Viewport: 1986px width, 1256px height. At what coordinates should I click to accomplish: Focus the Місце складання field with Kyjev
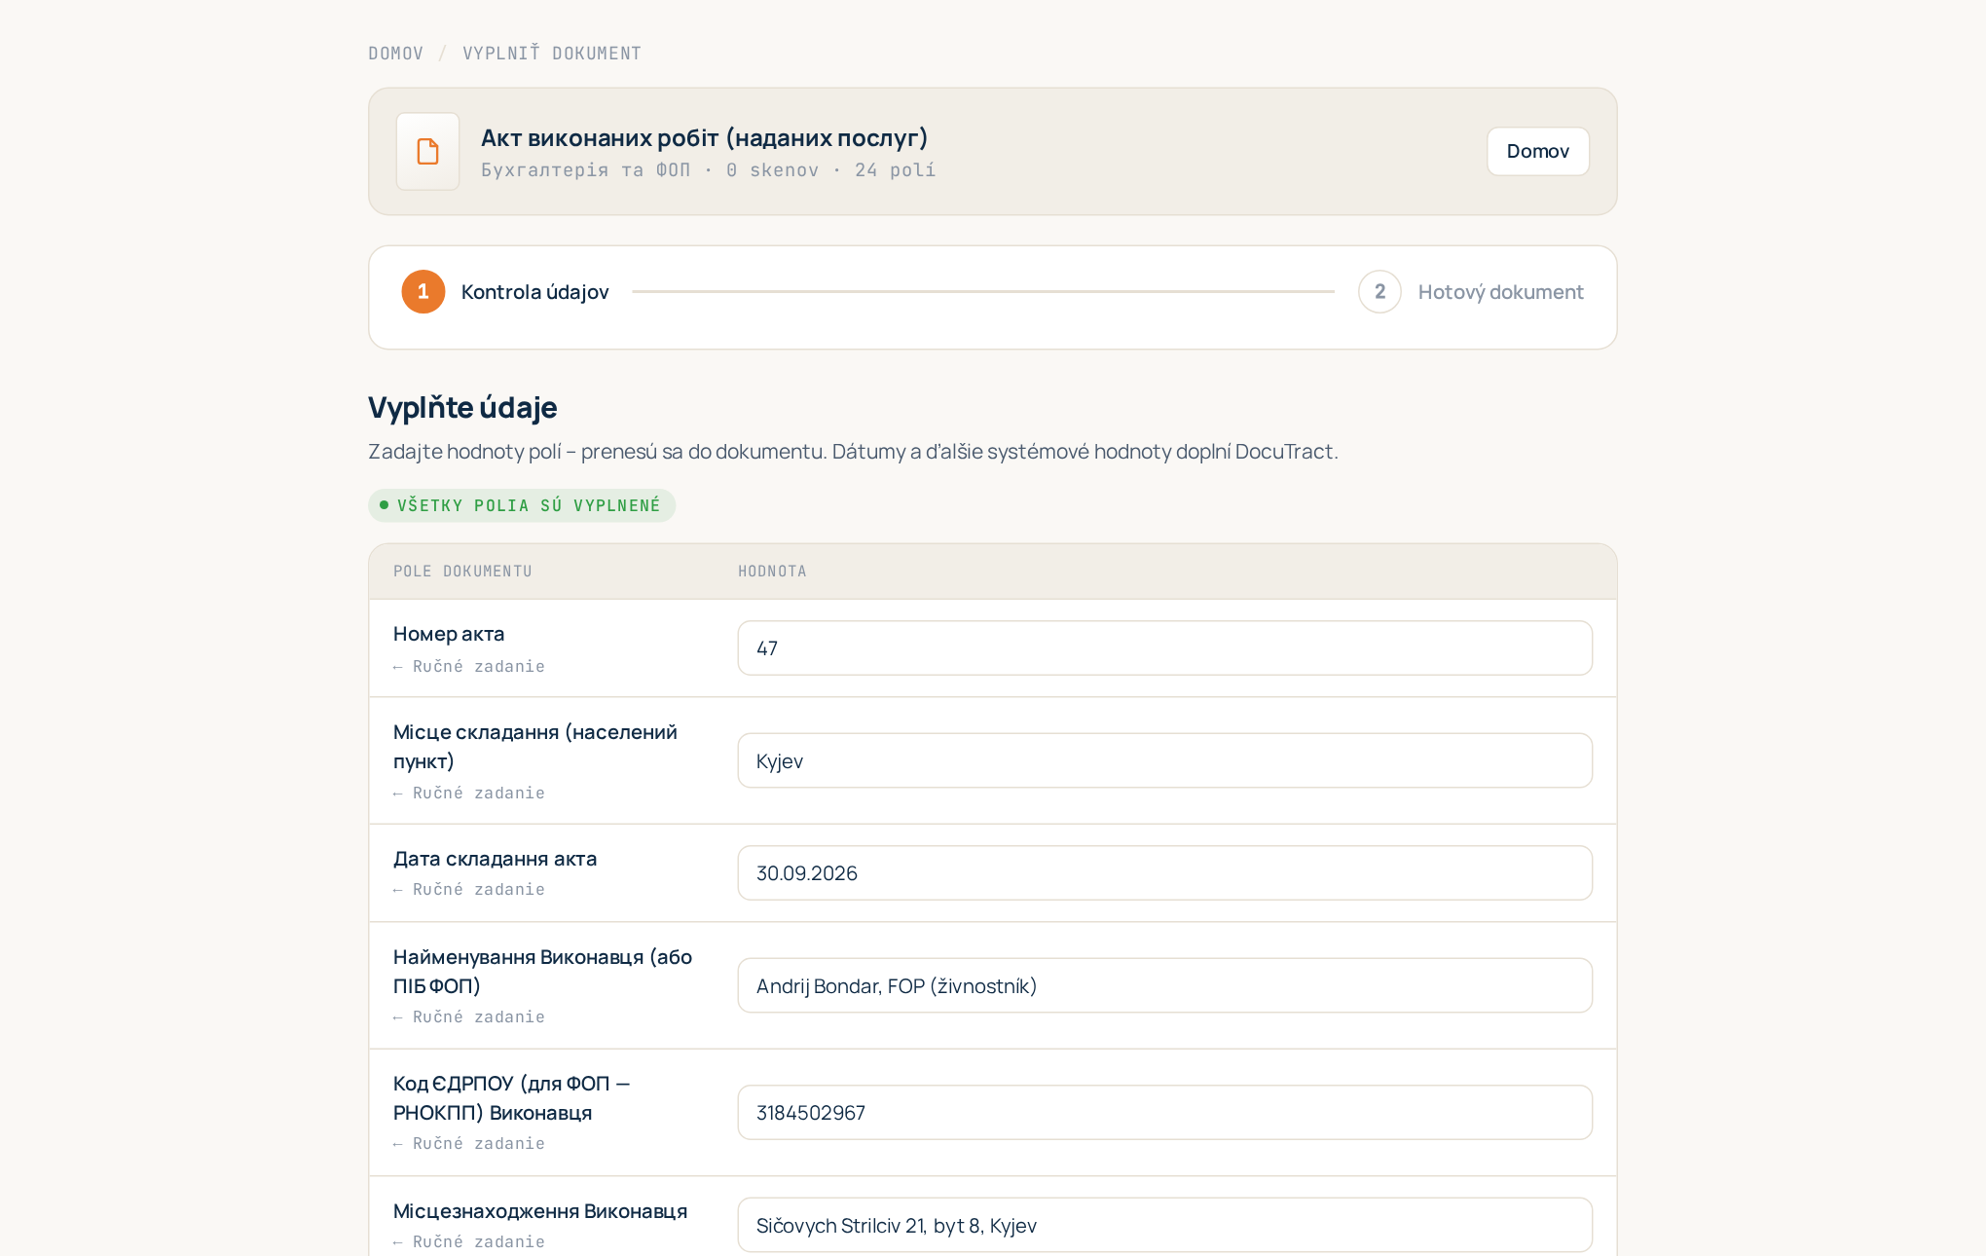[x=1164, y=761]
